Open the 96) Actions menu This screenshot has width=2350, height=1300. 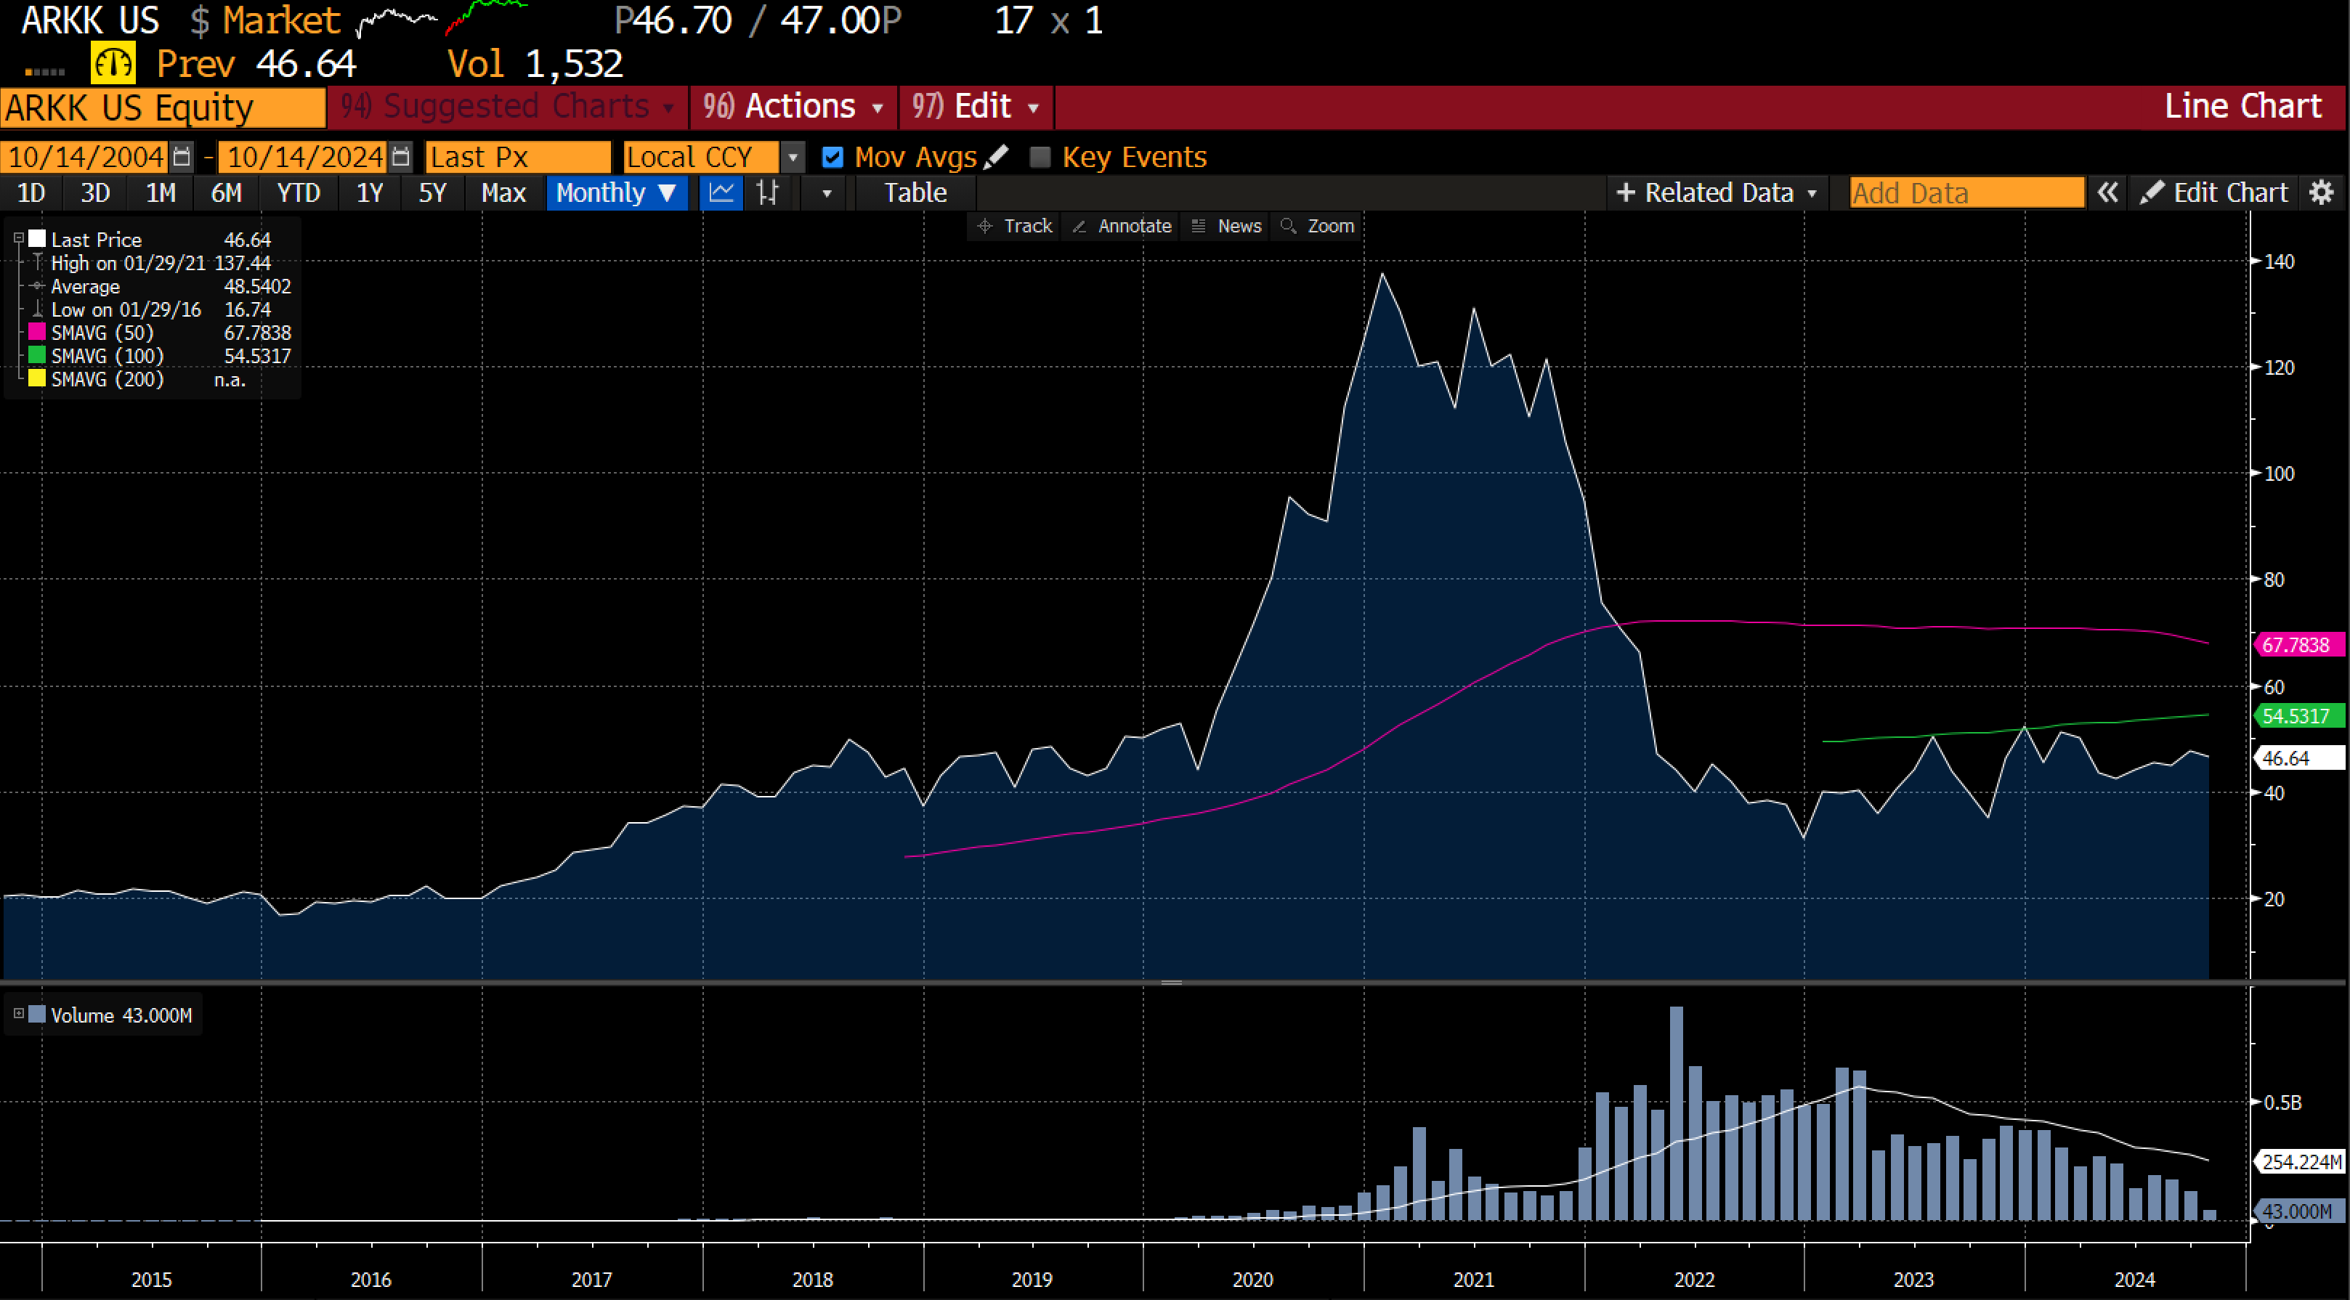pos(794,107)
